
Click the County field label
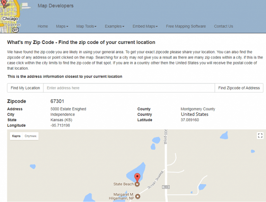(144, 109)
